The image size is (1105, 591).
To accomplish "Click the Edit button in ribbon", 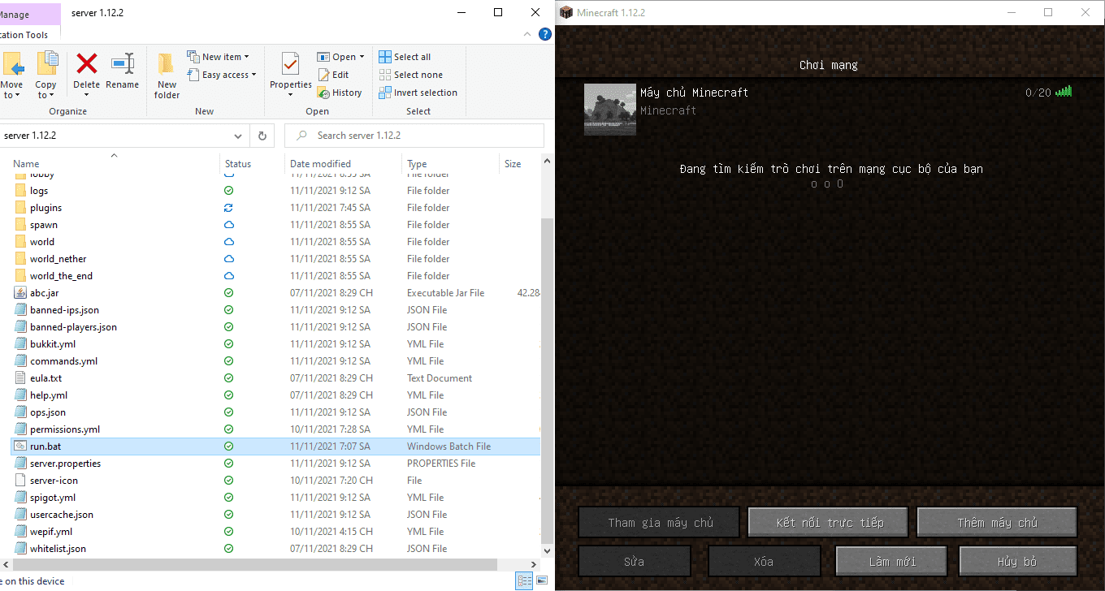I will [333, 75].
